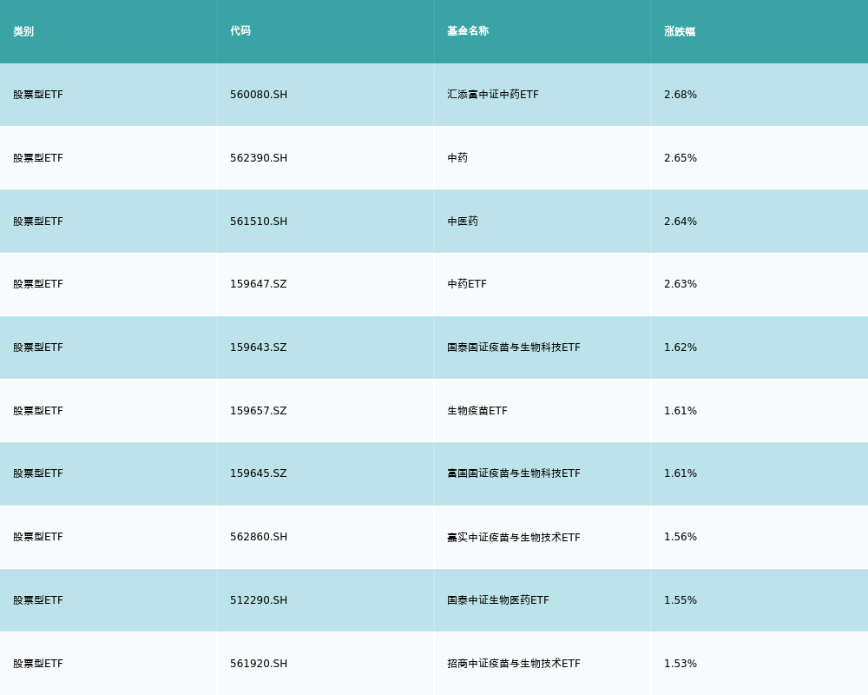Click the 1.55% change value

point(681,600)
